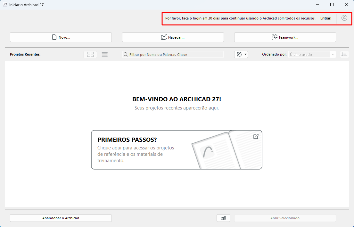354x227 pixels.
Task: Open the Teamwork... project button
Action: 285,37
